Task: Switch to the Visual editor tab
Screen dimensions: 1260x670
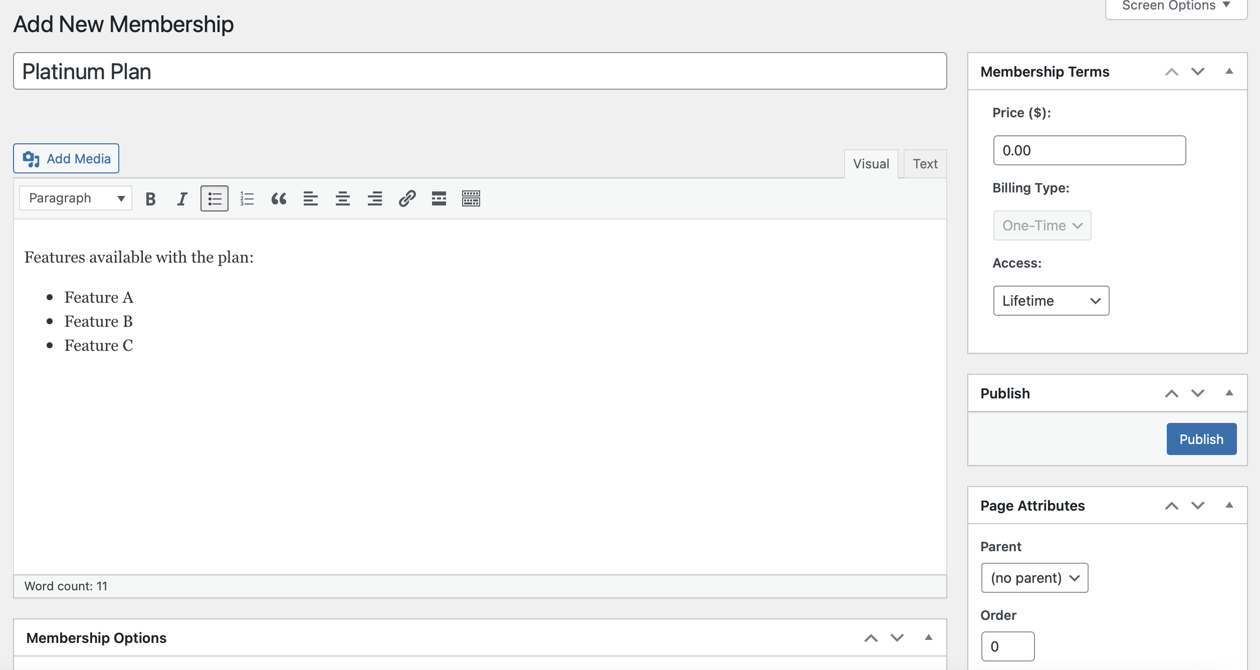Action: 871,163
